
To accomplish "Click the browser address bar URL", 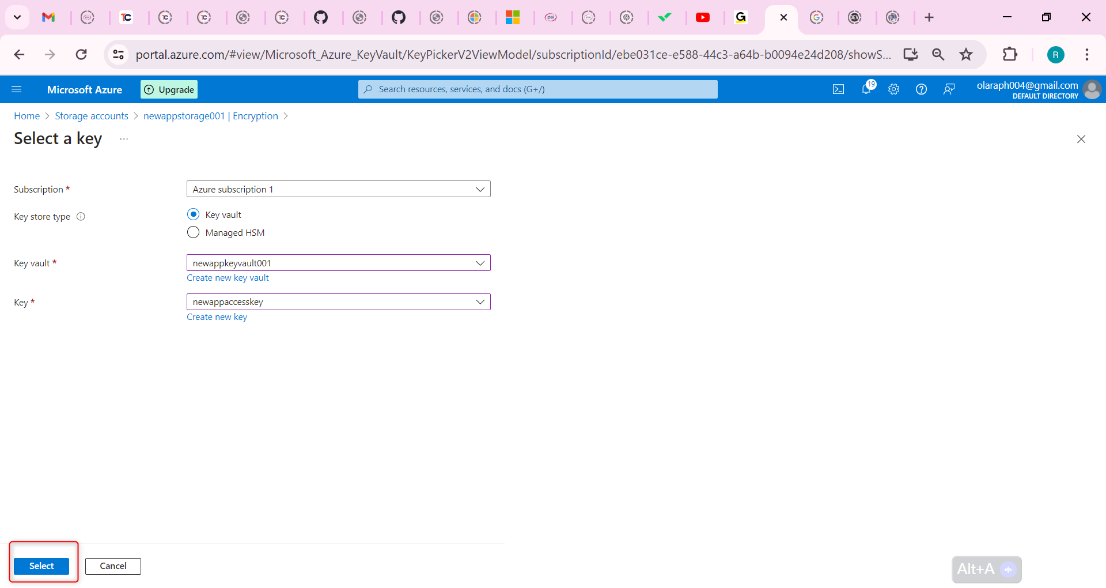I will pyautogui.click(x=513, y=55).
